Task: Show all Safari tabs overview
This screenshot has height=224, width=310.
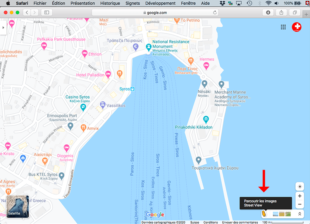Action: tap(295, 12)
